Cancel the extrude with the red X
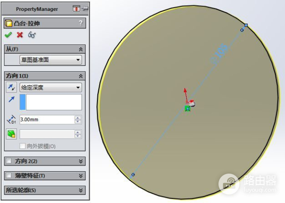This screenshot has width=285, height=203. point(20,35)
